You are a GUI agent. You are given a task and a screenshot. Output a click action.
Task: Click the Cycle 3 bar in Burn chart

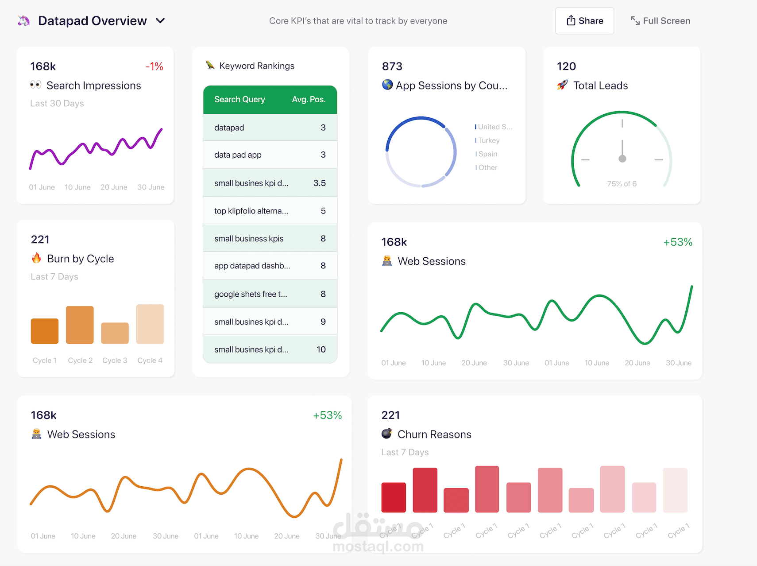(115, 333)
